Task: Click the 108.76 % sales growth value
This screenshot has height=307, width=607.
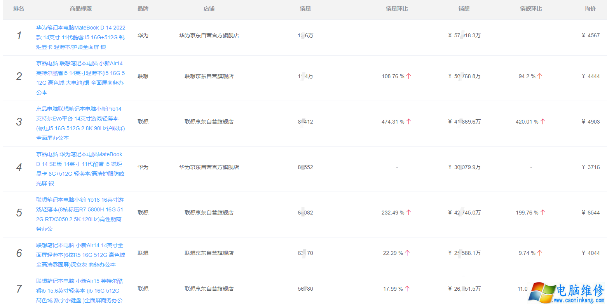Action: point(393,76)
